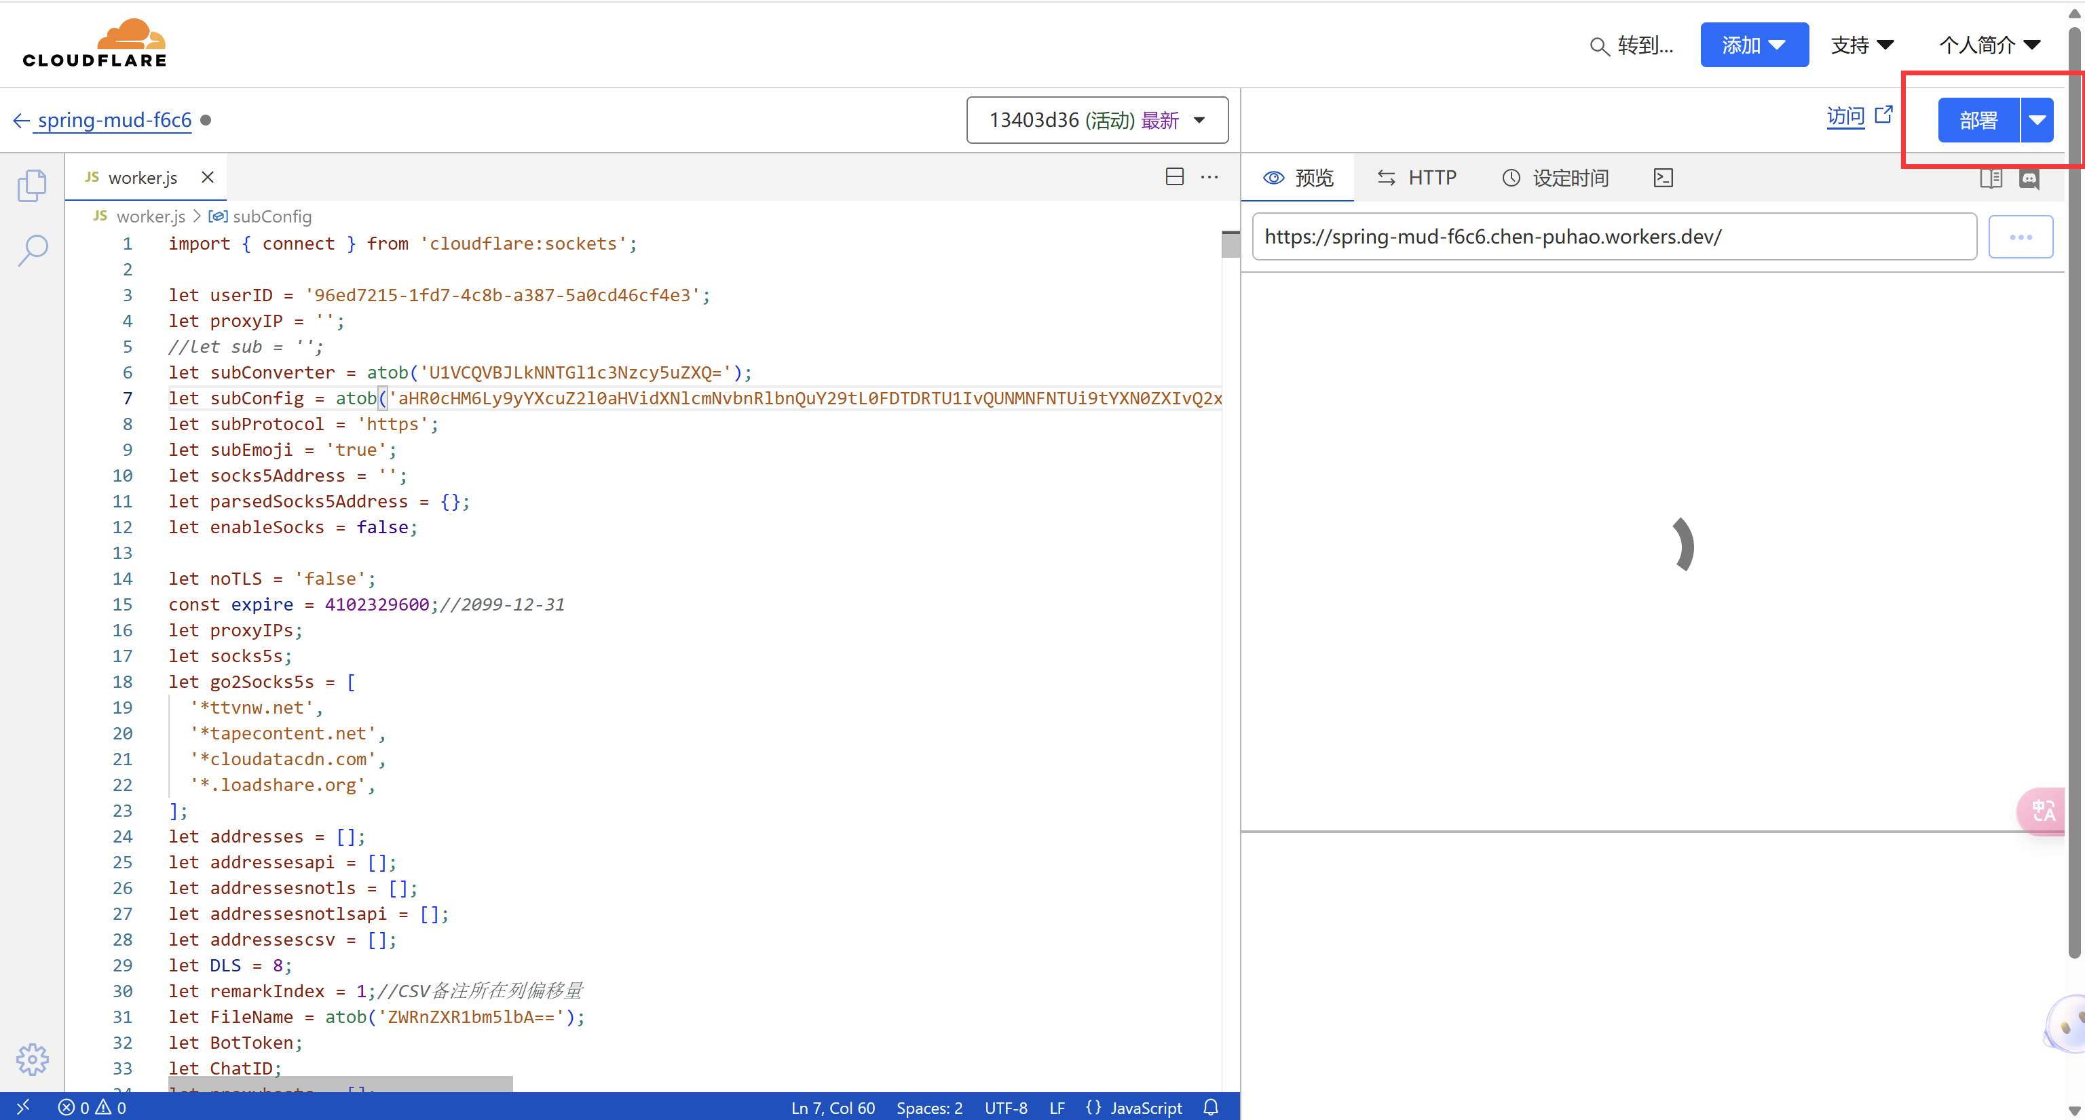Switch to the 设定时间 tab
This screenshot has width=2085, height=1120.
[x=1555, y=177]
